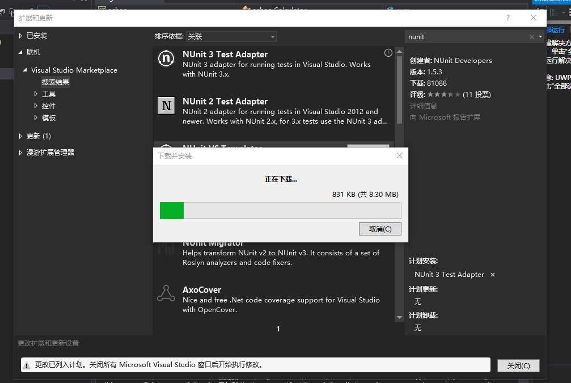The height and width of the screenshot is (383, 571).
Task: Expand the 更新 (1) node
Action: tap(20, 136)
